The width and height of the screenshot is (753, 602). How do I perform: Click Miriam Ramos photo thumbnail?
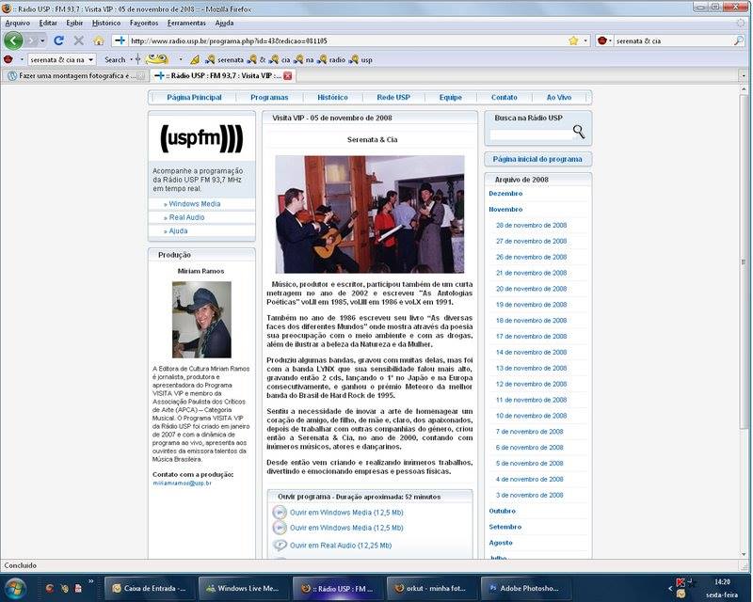point(201,320)
